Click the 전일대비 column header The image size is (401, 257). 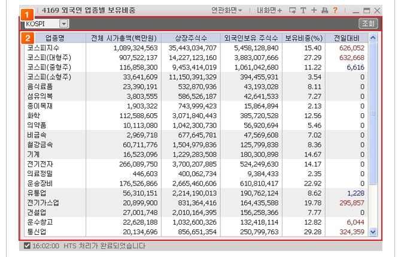click(346, 38)
